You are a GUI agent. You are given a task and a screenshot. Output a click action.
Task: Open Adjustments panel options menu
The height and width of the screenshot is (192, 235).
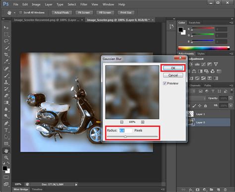[231, 54]
